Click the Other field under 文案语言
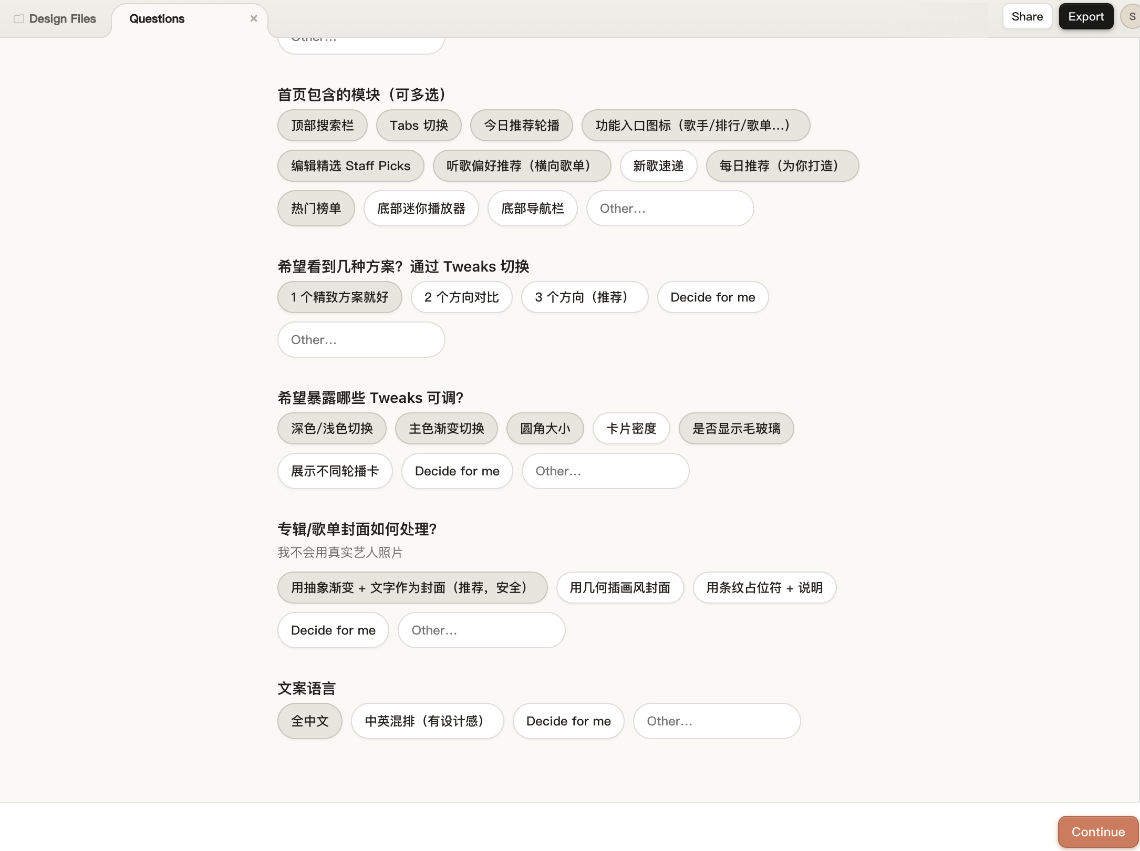 (x=717, y=721)
